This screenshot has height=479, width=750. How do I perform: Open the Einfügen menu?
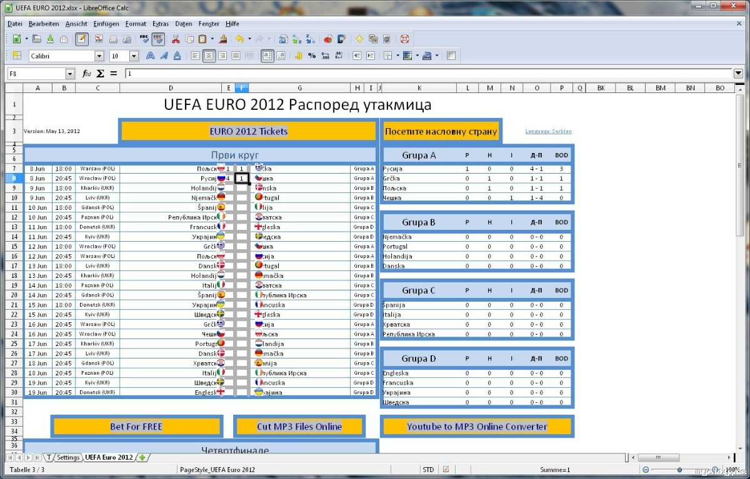106,24
